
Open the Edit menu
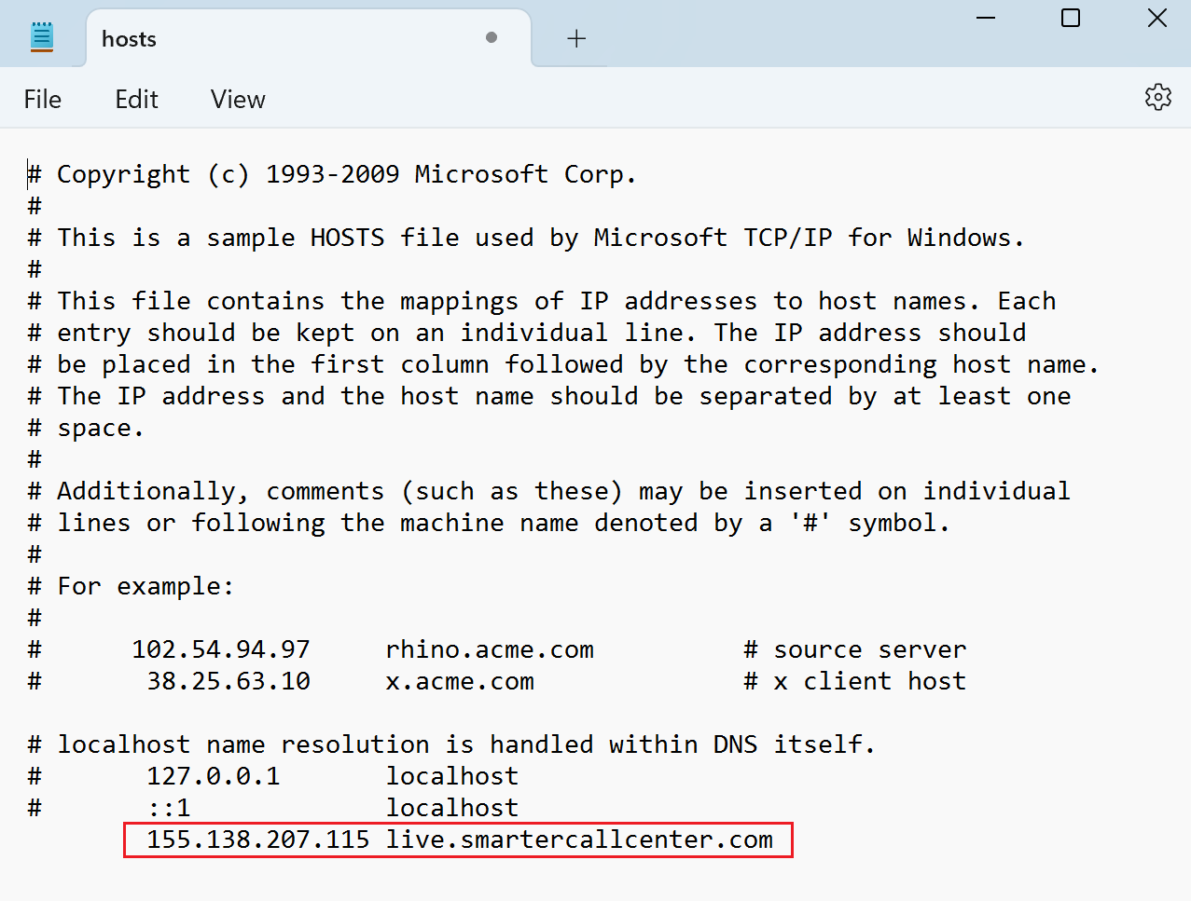tap(135, 99)
